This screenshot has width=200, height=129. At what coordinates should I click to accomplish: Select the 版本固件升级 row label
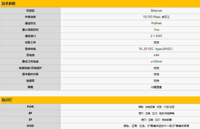point(30,74)
